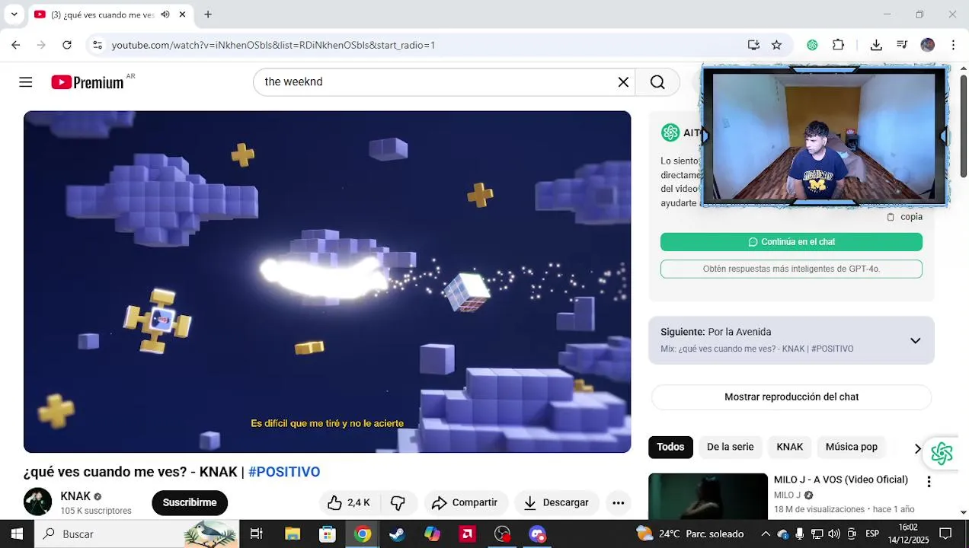Open the YouTube hamburger guide menu
Viewport: 969px width, 548px height.
pos(26,82)
